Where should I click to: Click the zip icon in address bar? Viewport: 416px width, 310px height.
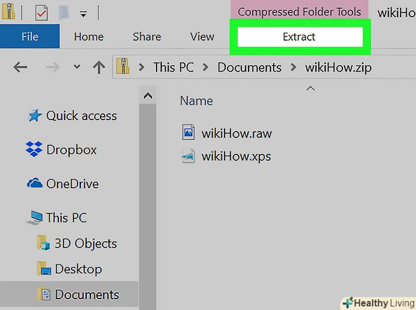tap(122, 66)
